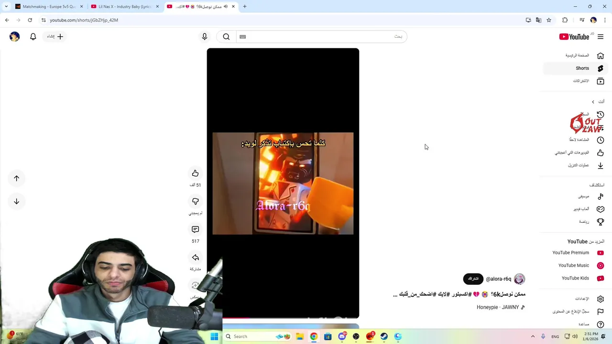The image size is (612, 344).
Task: Close the Lil Nas X tab
Action: pos(157,7)
